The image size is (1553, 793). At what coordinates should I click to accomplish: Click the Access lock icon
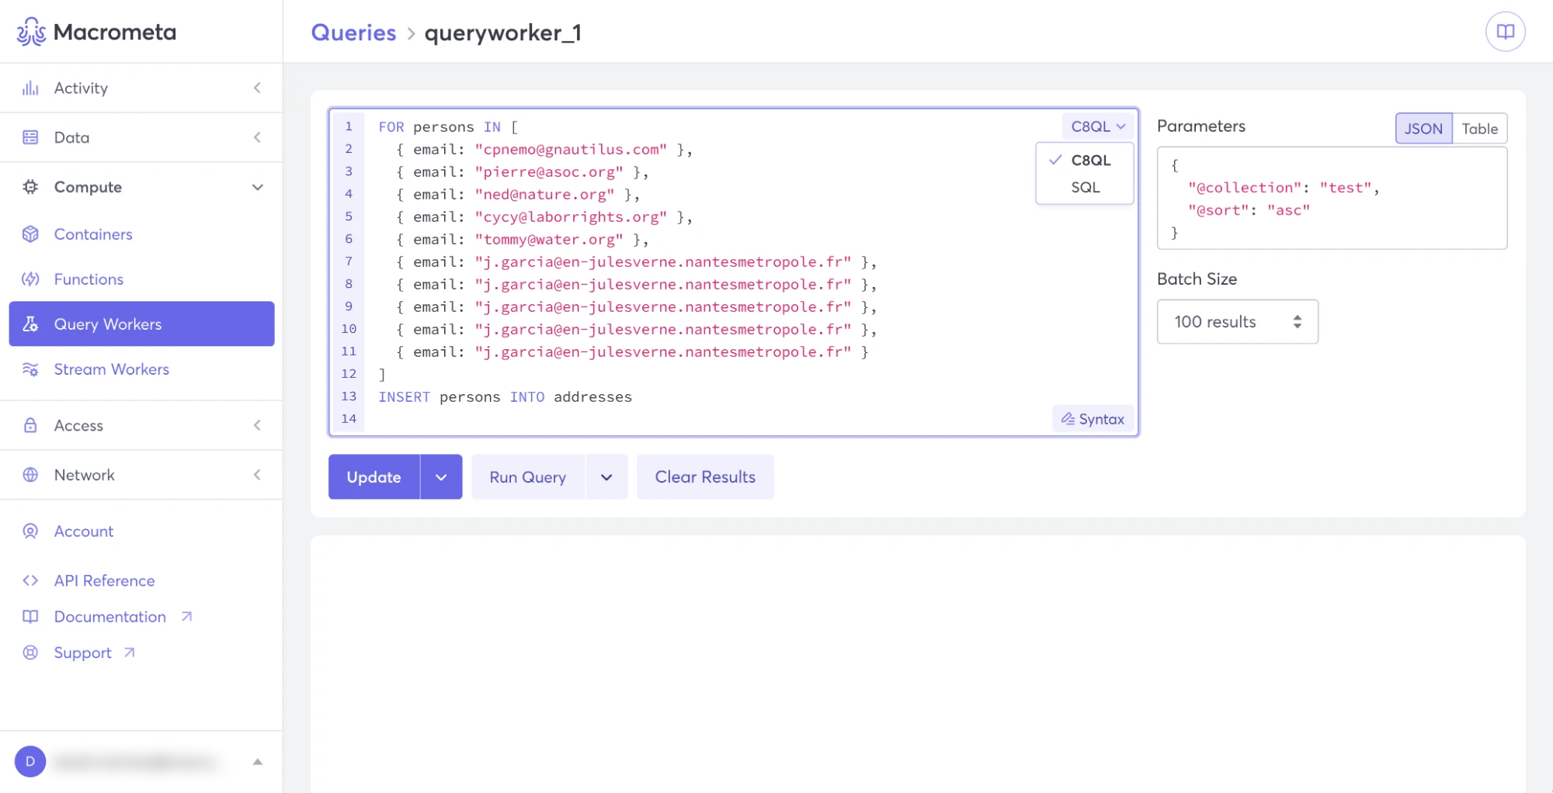[30, 425]
